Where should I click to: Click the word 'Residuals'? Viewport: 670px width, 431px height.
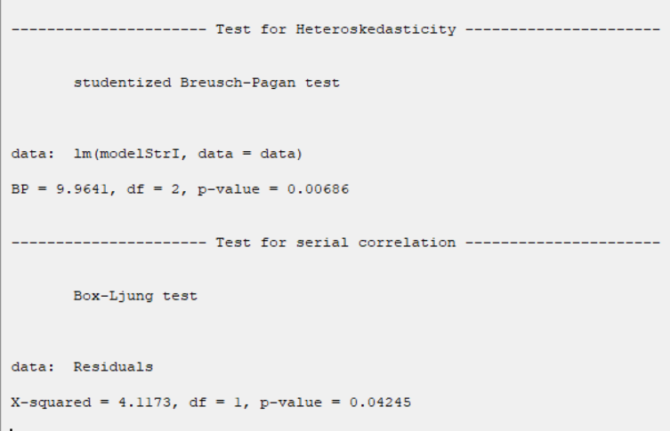pyautogui.click(x=113, y=367)
